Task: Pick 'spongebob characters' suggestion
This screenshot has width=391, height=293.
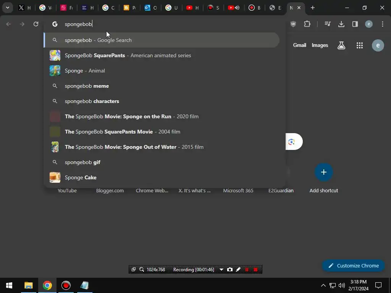Action: point(162,101)
